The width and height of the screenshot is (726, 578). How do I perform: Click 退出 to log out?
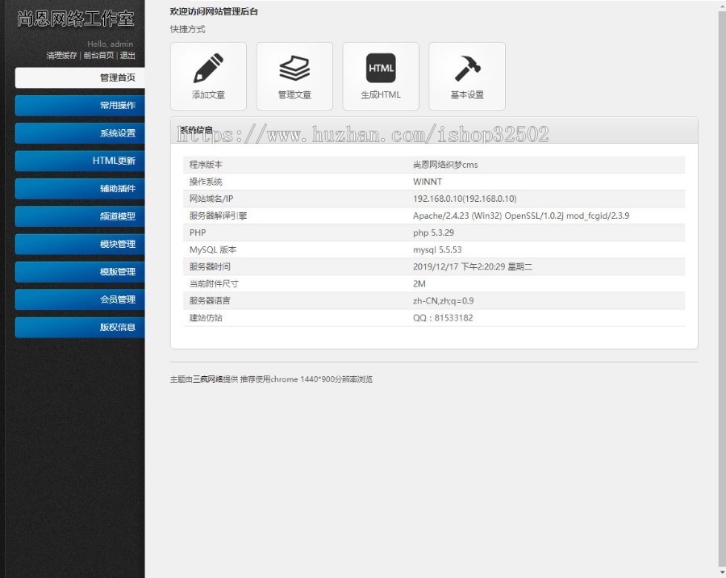click(129, 56)
